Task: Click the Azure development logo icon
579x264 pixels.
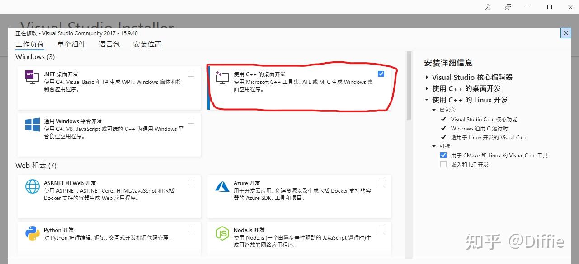Action: (x=222, y=186)
